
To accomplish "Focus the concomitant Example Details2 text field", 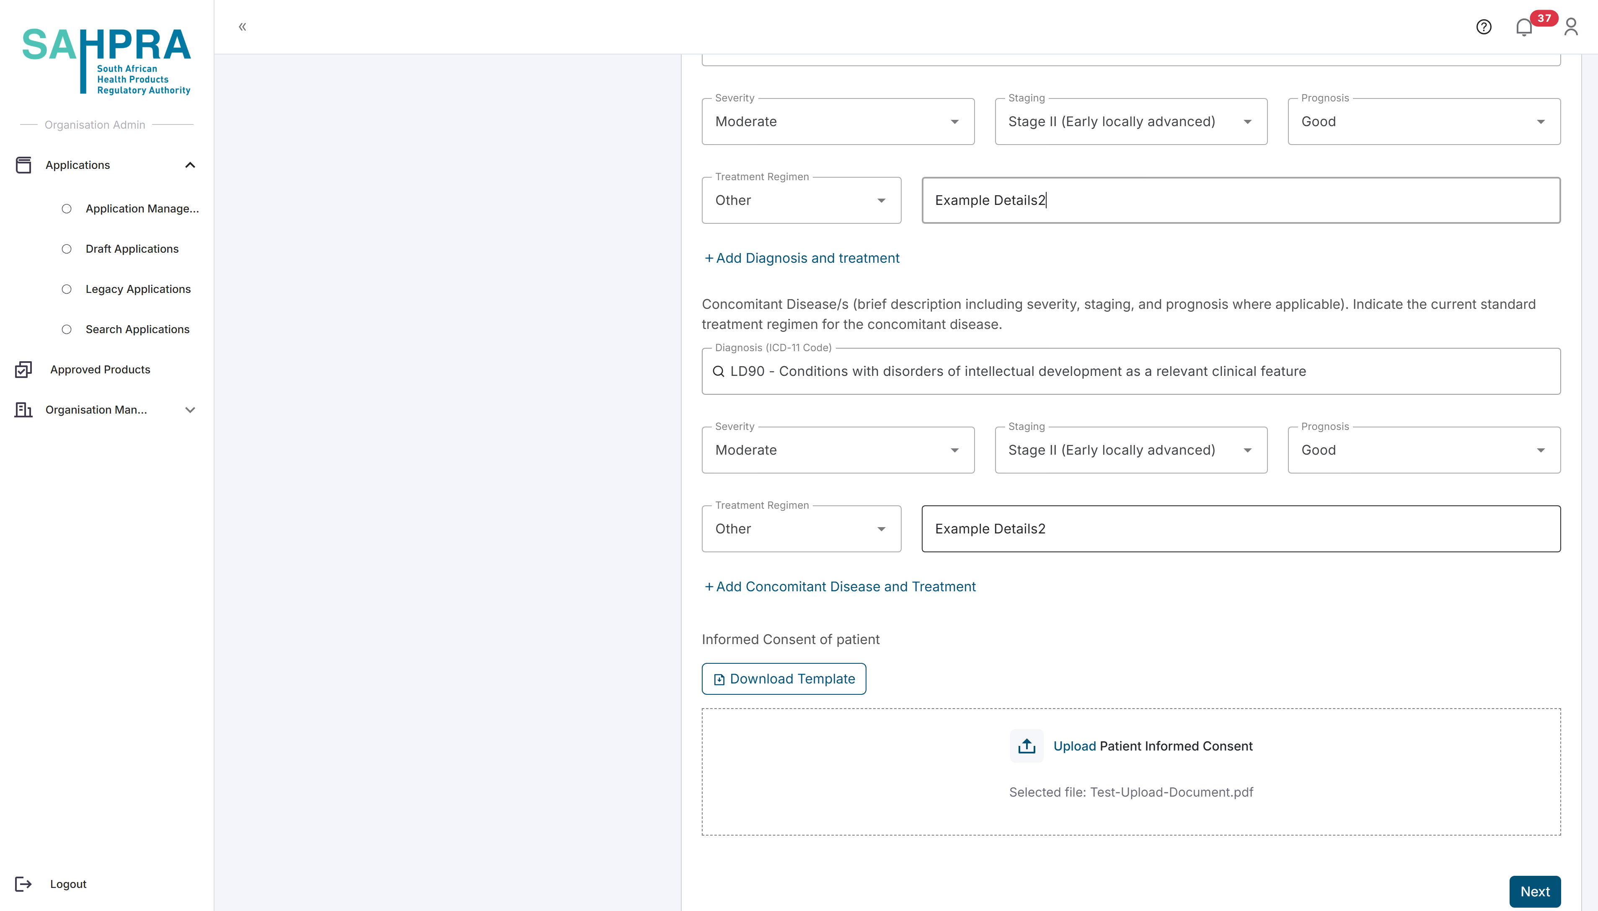I will (x=1241, y=529).
